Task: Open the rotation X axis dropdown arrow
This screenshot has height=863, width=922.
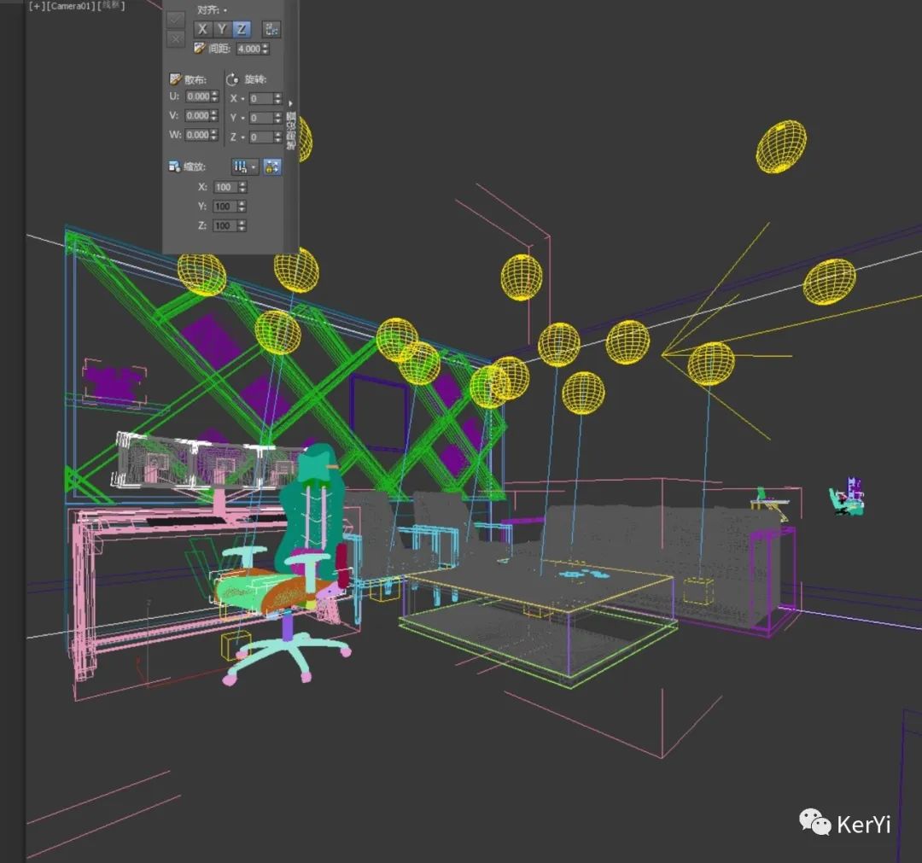Action: click(x=242, y=99)
